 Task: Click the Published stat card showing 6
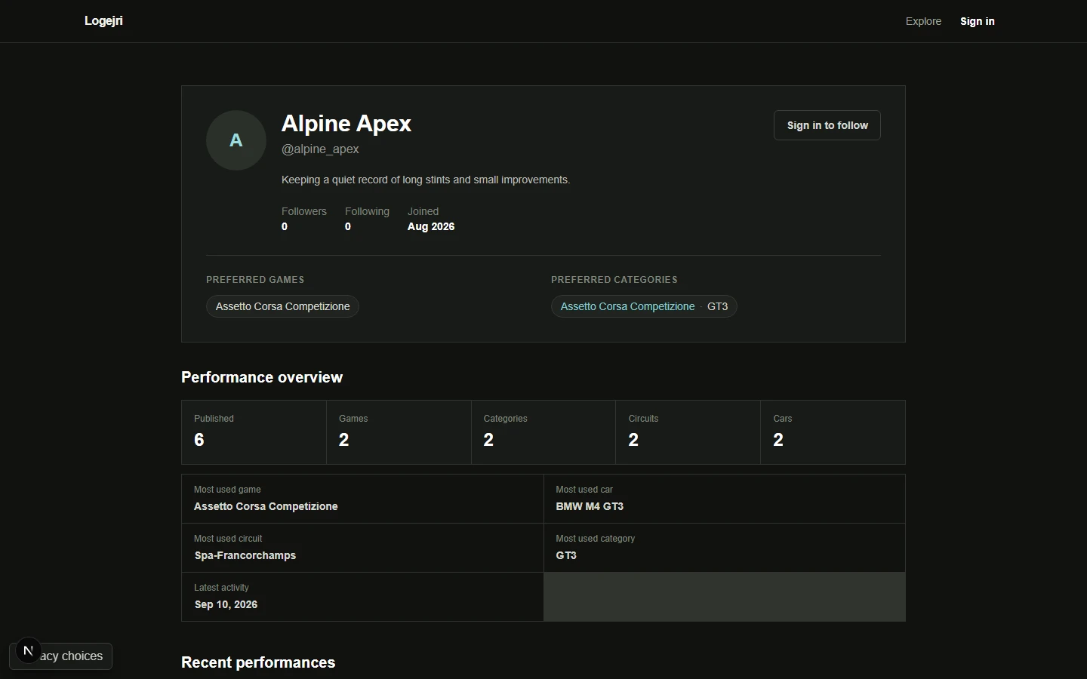tap(254, 432)
